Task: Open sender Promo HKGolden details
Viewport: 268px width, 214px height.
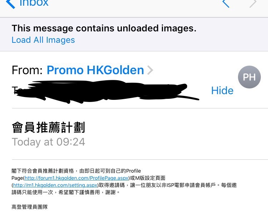Action: (95, 70)
